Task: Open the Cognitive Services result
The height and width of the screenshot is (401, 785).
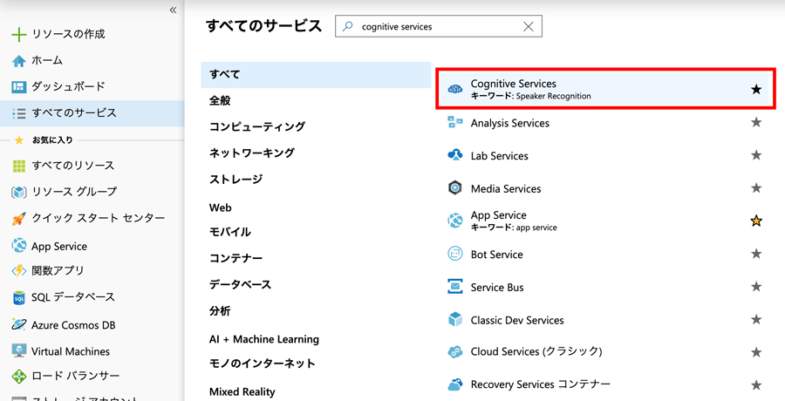Action: 604,90
